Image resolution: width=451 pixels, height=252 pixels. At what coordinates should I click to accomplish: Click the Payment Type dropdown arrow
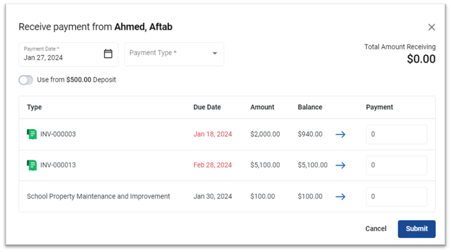point(215,53)
